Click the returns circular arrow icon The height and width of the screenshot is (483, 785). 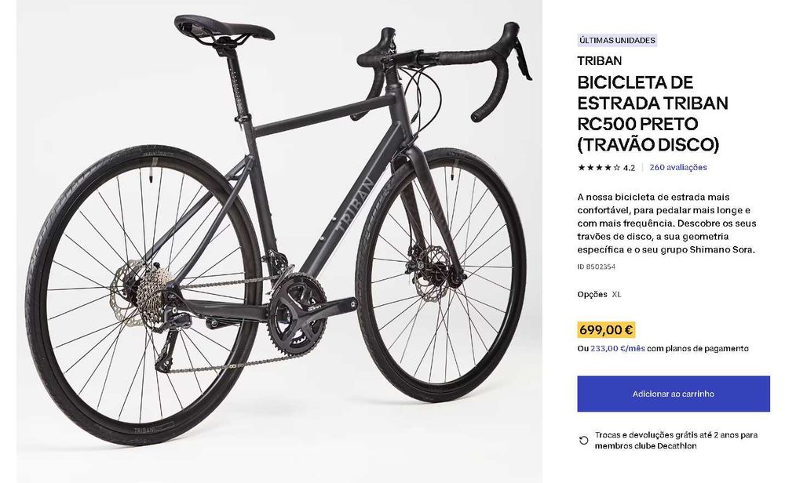pyautogui.click(x=583, y=441)
